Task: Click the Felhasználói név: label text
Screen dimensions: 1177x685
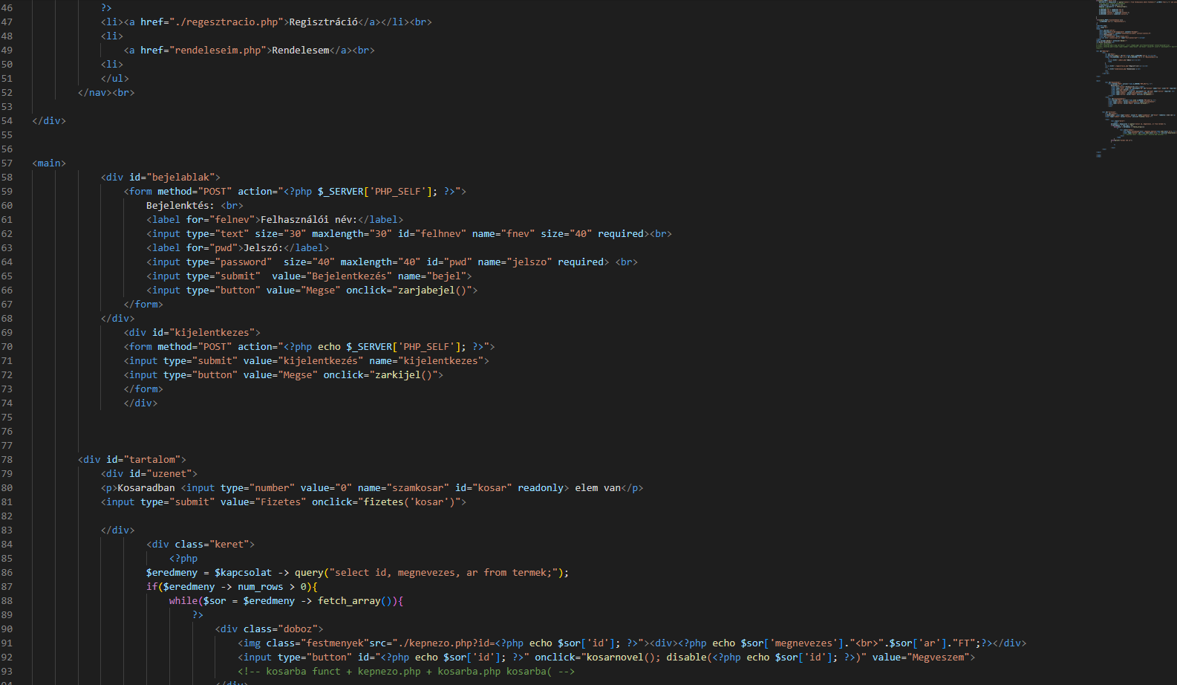Action: click(x=309, y=220)
